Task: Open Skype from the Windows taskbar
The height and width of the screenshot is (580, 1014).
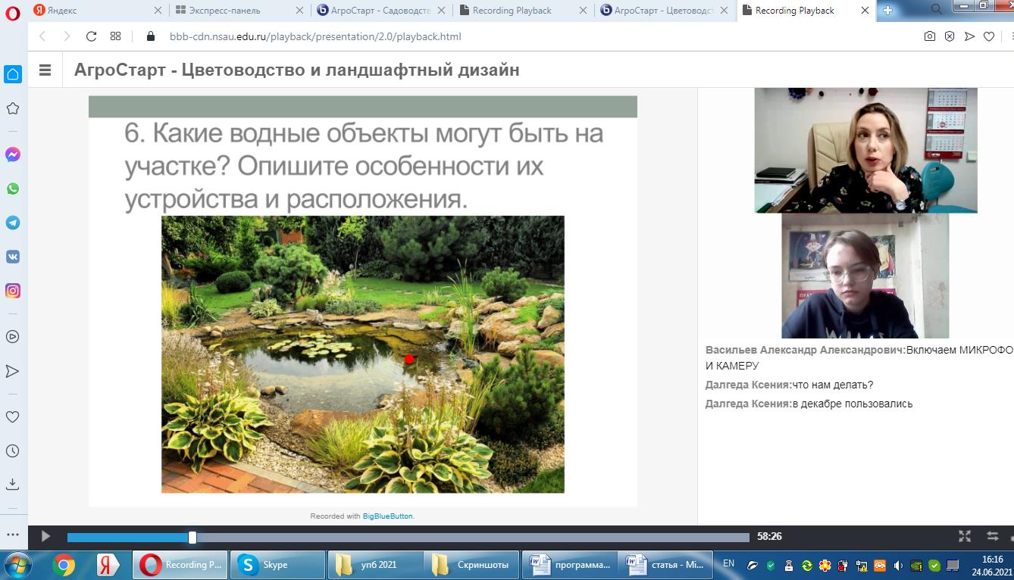Action: click(x=277, y=565)
